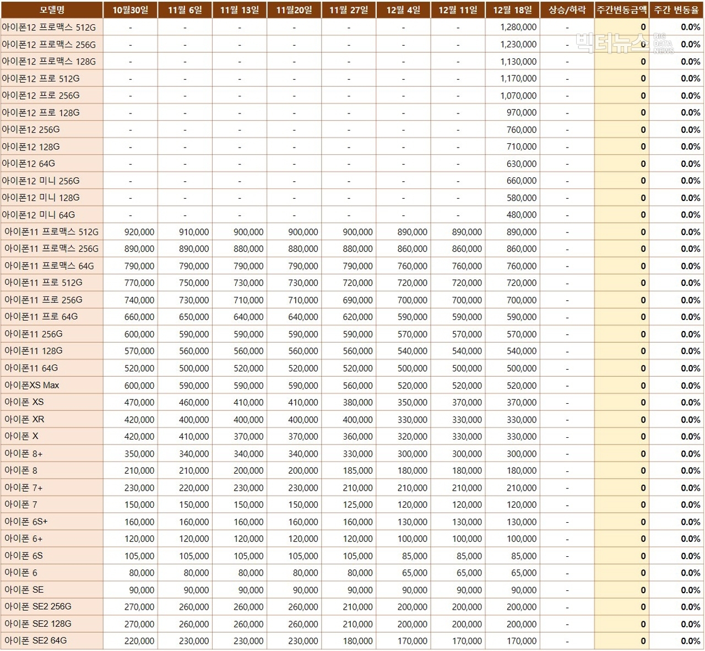
Task: Select the 아이폰11 128G model name
Action: [x=34, y=351]
